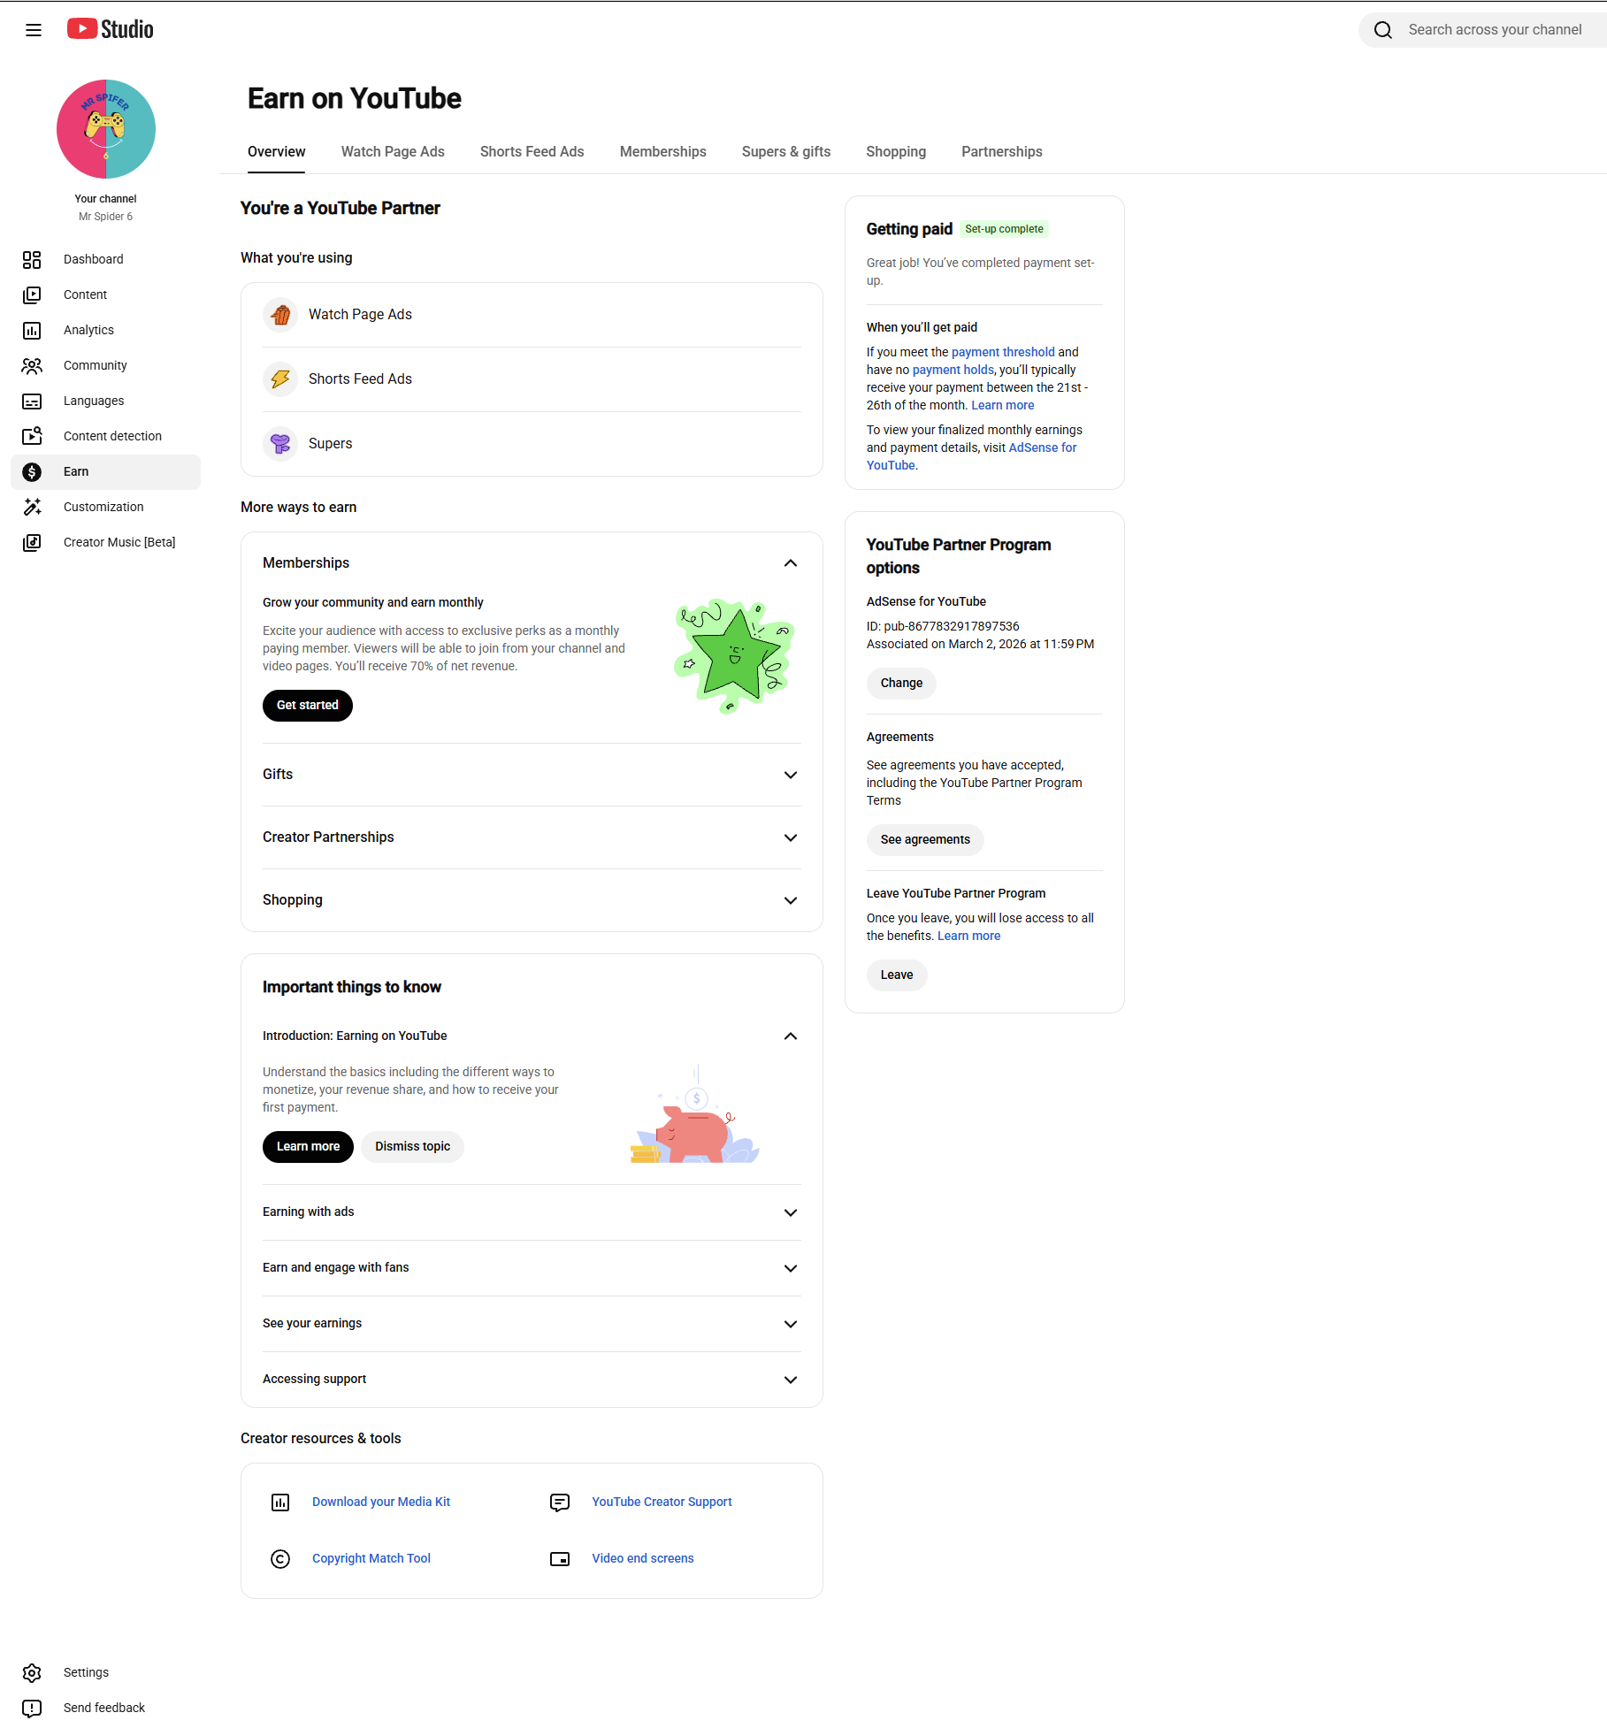1607x1728 pixels.
Task: Open the Mr Spider 6 channel avatar
Action: click(106, 129)
